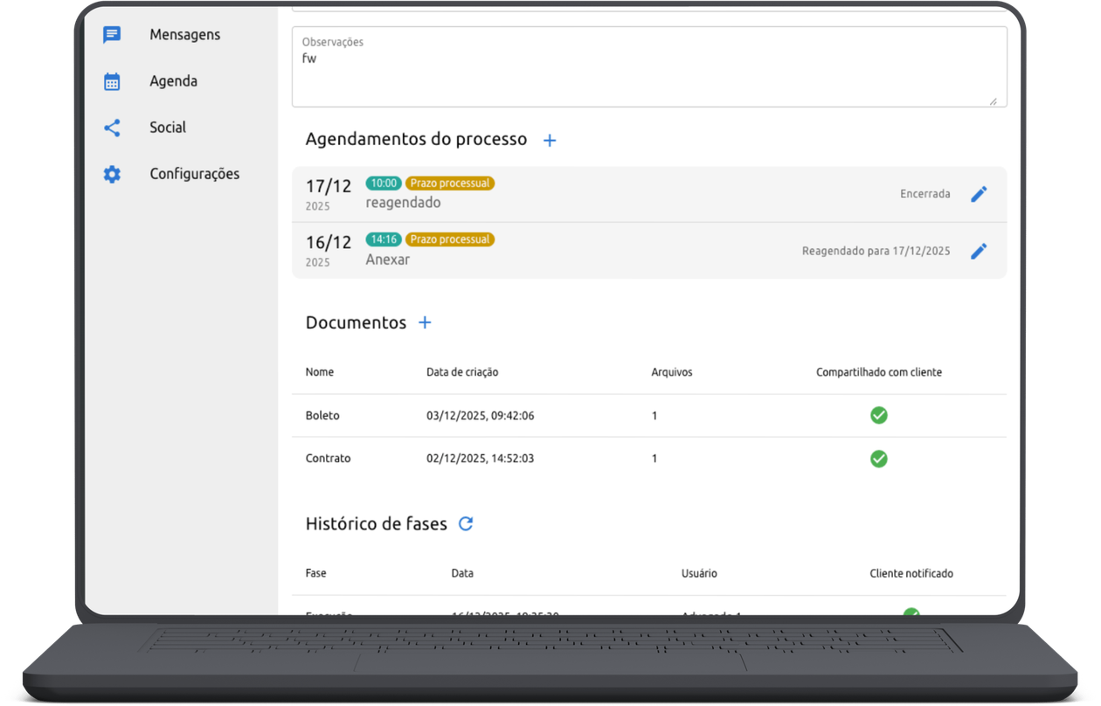1101x706 pixels.
Task: Edit the 17/12 reagendado appointment
Action: 979,194
